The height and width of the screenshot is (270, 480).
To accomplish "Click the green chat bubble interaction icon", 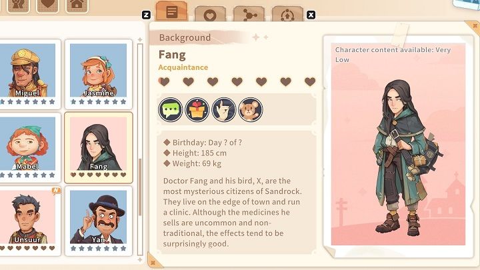I will click(171, 109).
